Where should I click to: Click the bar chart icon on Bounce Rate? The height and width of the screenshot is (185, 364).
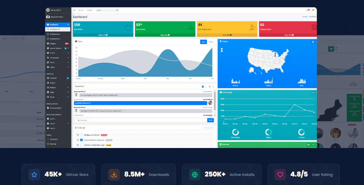tap(191, 27)
